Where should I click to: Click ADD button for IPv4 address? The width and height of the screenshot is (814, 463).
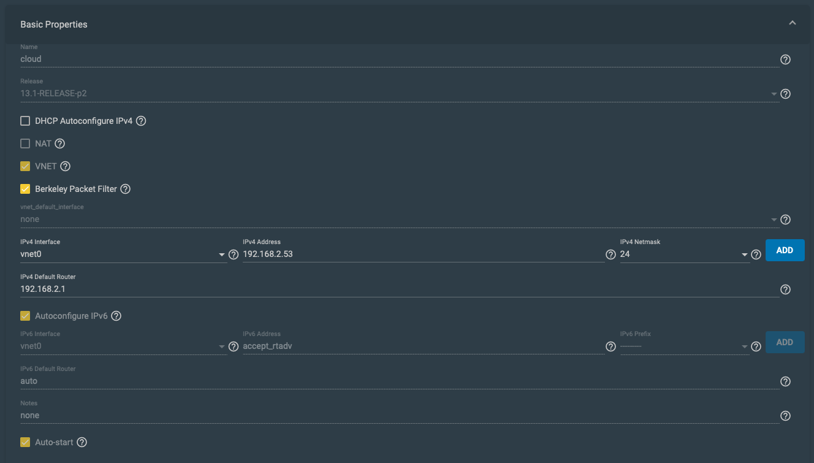785,250
